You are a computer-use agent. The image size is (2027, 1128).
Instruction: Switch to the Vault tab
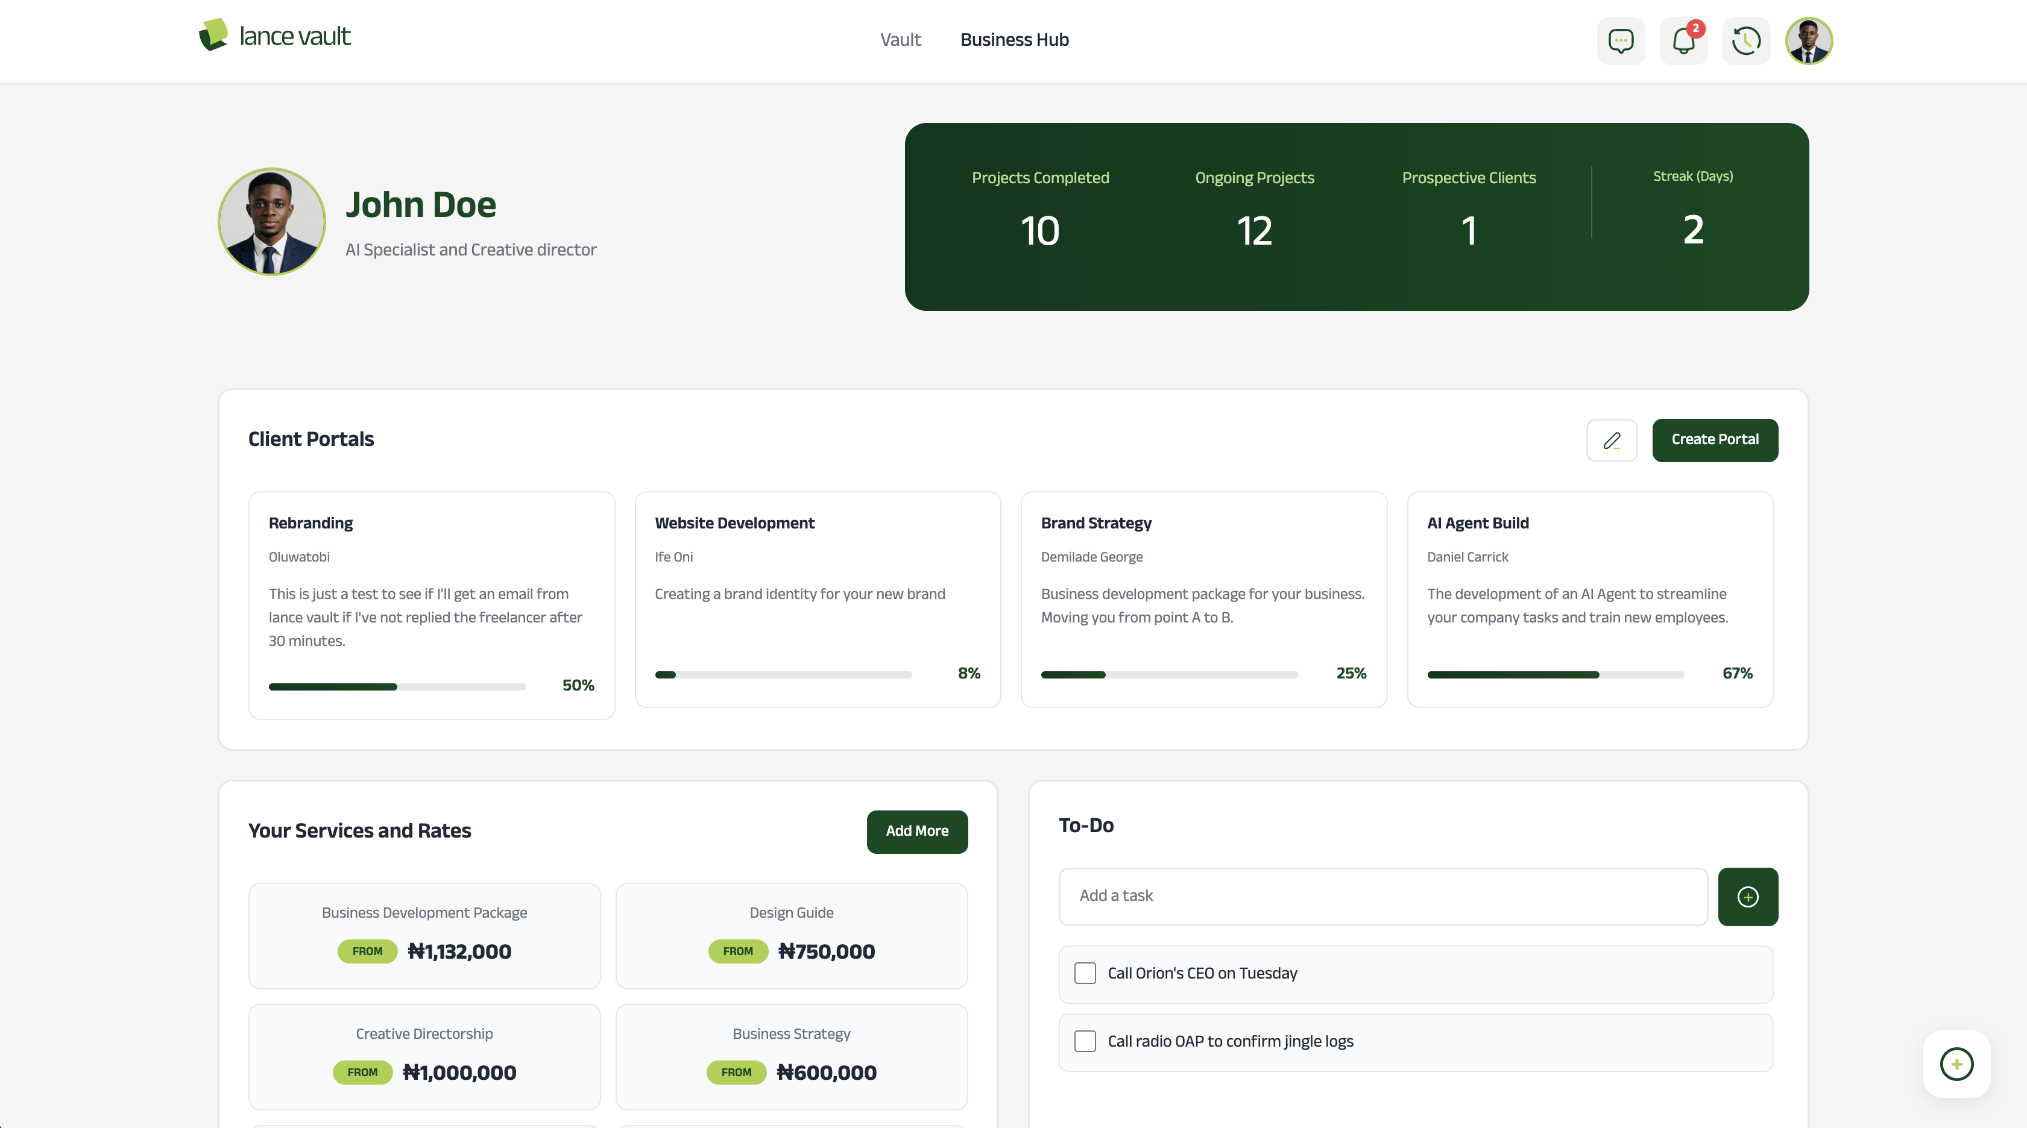pos(900,39)
